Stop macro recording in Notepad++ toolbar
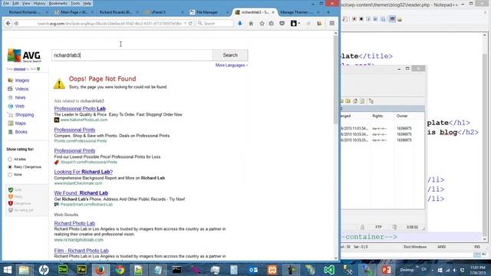491x276 pixels. [361, 19]
